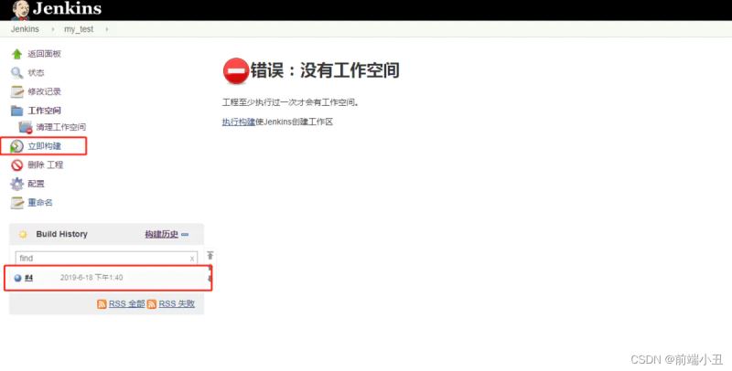Click the Jenkins header title

[67, 8]
